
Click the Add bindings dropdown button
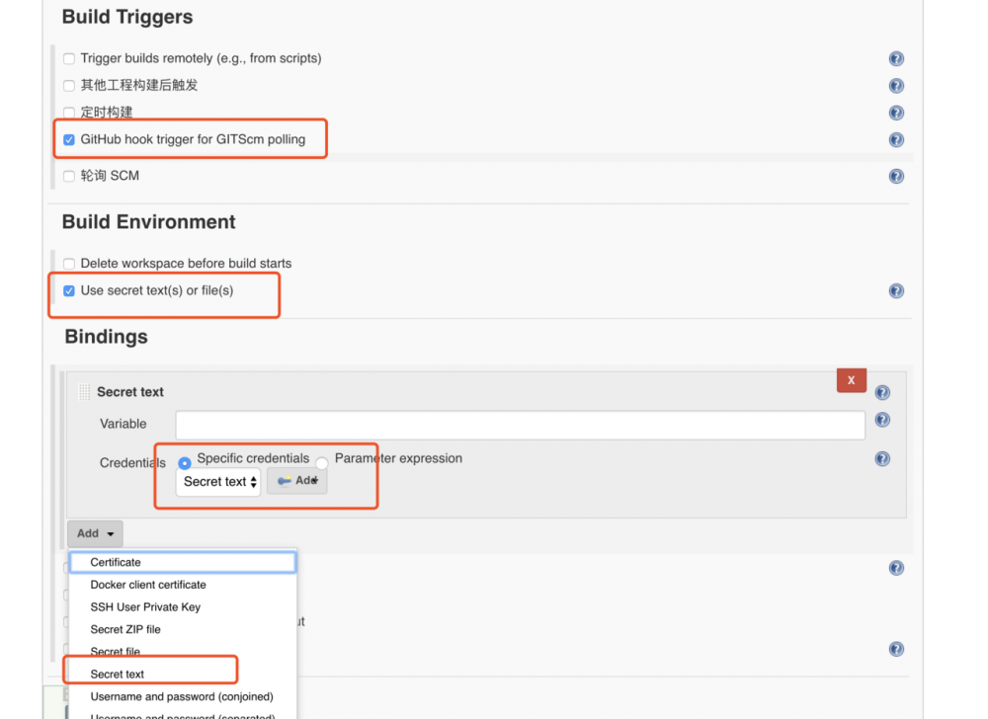pos(95,534)
